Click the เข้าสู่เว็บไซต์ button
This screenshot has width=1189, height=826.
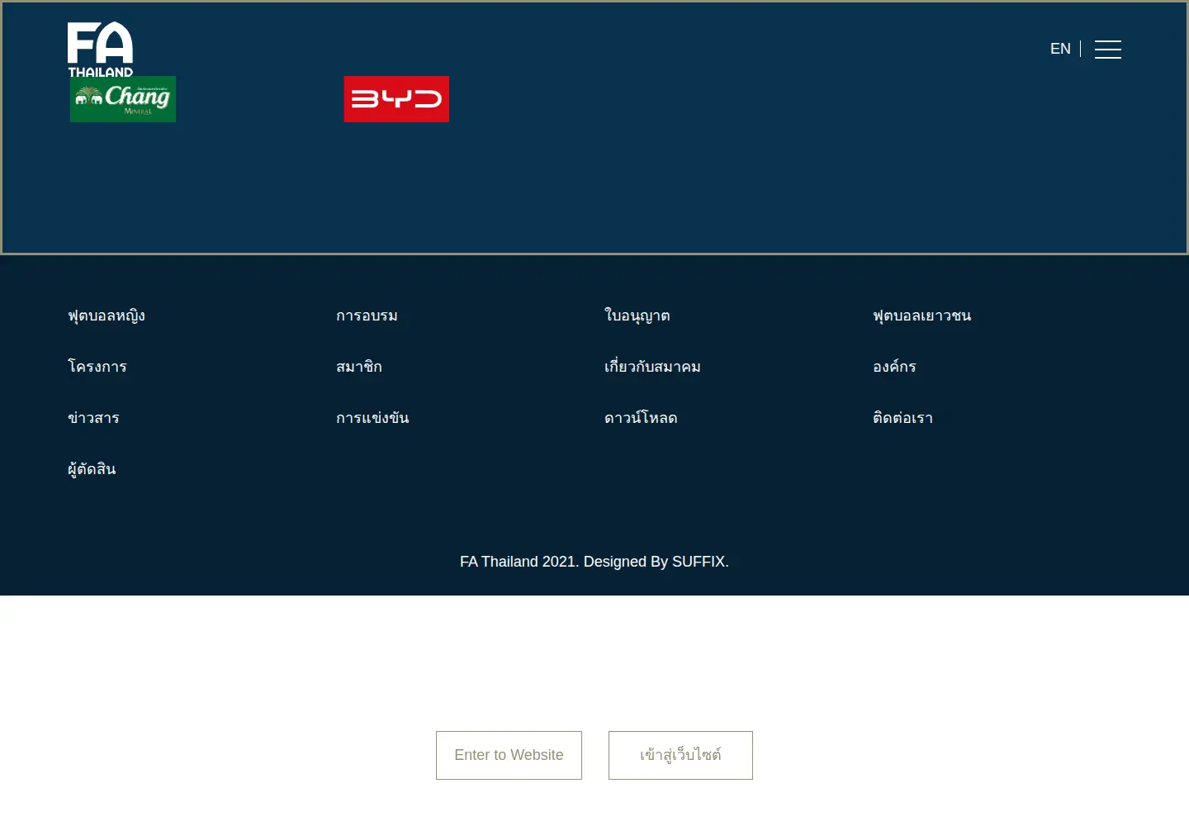pyautogui.click(x=680, y=755)
